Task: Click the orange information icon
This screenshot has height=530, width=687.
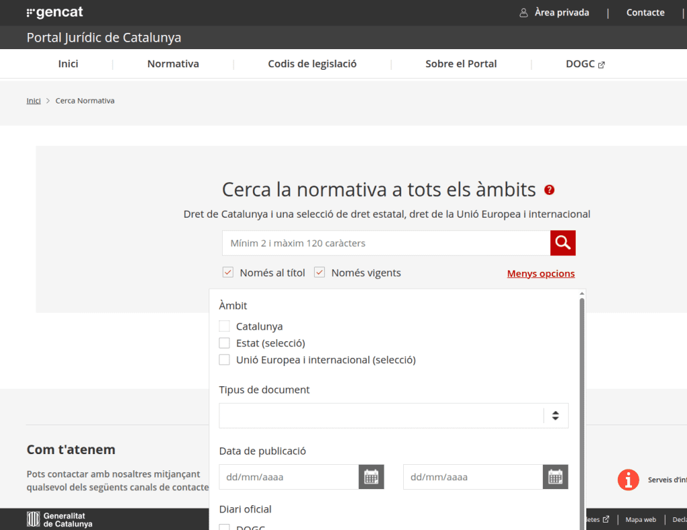Action: coord(628,480)
